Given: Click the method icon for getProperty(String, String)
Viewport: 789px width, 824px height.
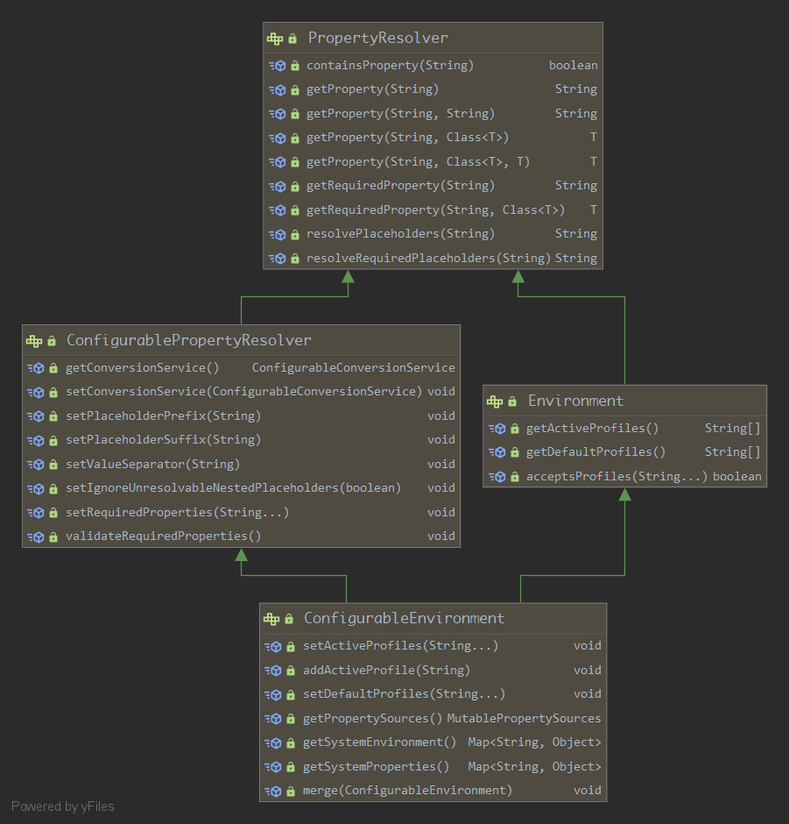Looking at the screenshot, I should (278, 114).
